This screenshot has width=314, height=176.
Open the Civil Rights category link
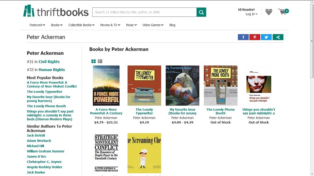49,62
